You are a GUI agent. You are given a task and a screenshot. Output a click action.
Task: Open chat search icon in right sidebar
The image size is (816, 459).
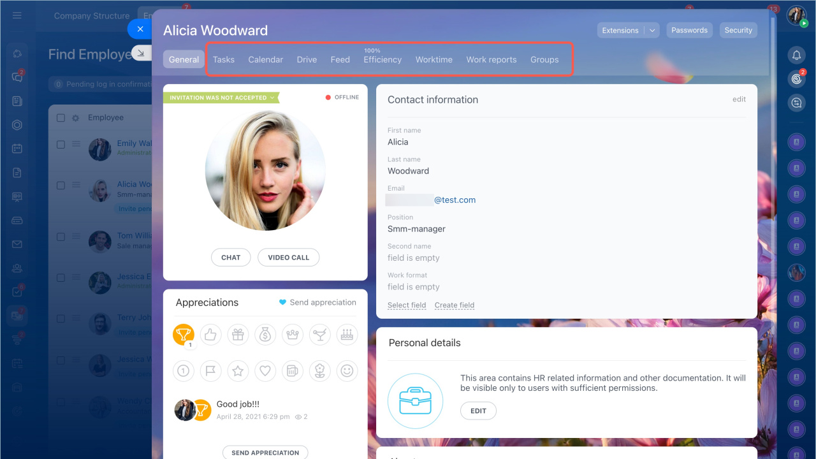coord(796,103)
